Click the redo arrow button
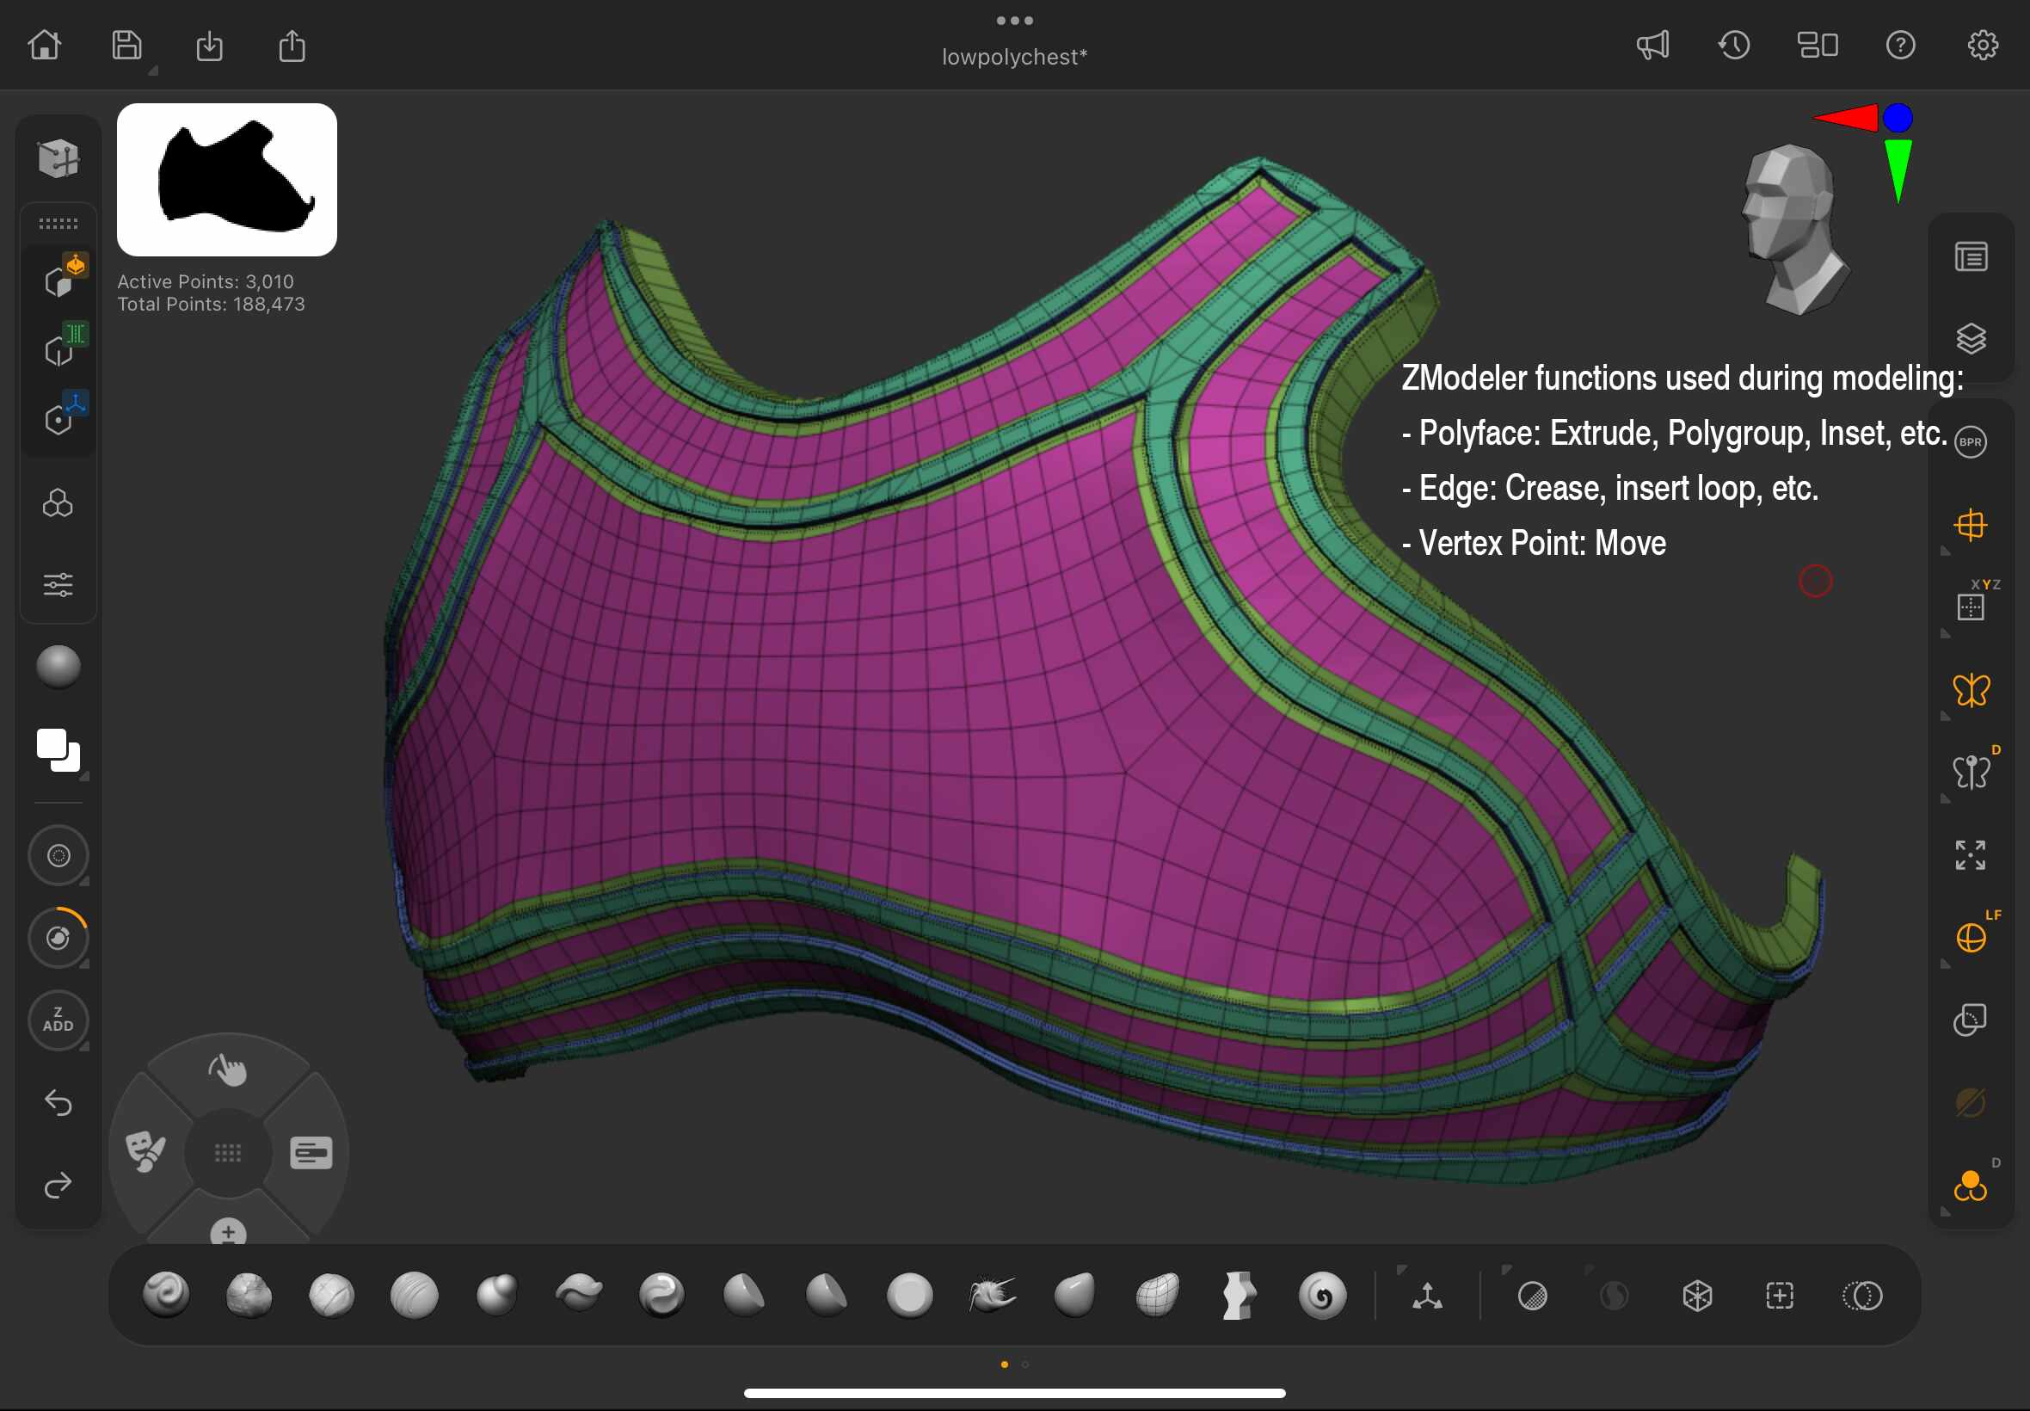2030x1411 pixels. pos(58,1185)
